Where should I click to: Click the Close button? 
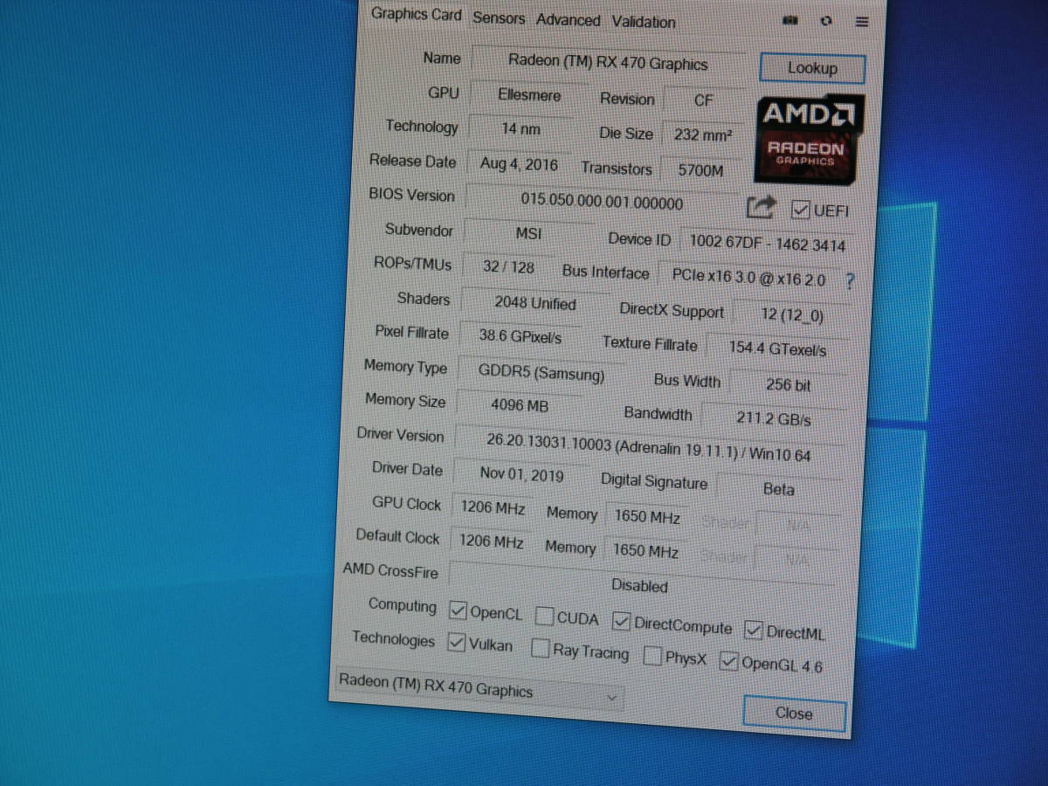click(794, 713)
